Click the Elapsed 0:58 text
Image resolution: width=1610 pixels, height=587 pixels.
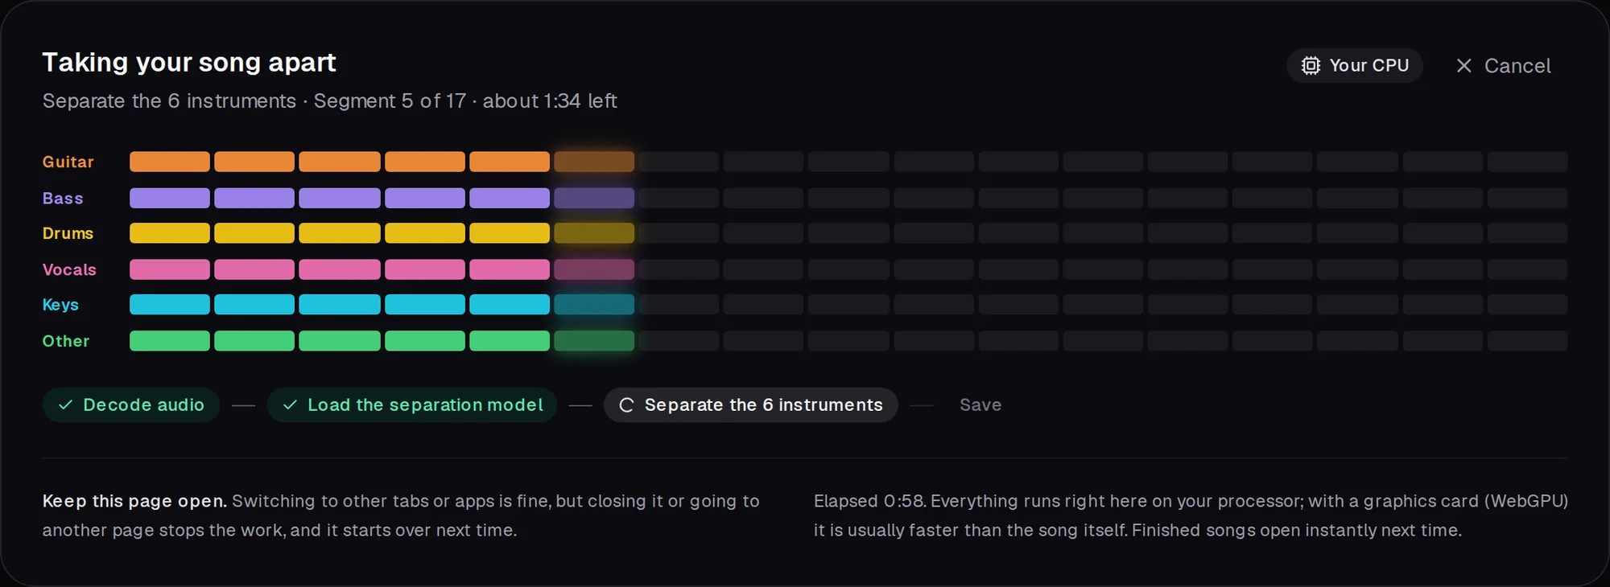click(x=869, y=501)
